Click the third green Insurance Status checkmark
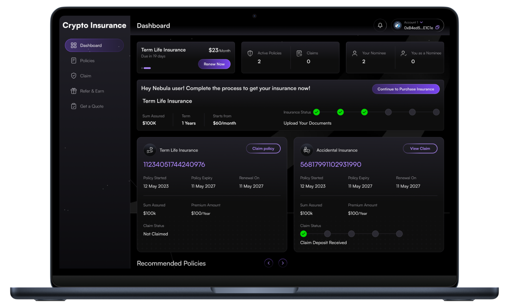The width and height of the screenshot is (509, 307). click(x=364, y=112)
